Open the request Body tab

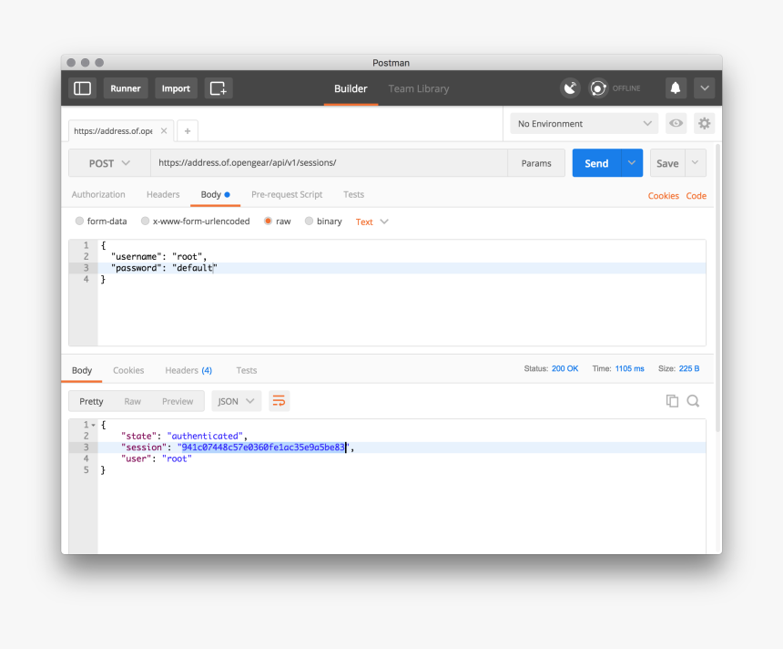tap(215, 194)
